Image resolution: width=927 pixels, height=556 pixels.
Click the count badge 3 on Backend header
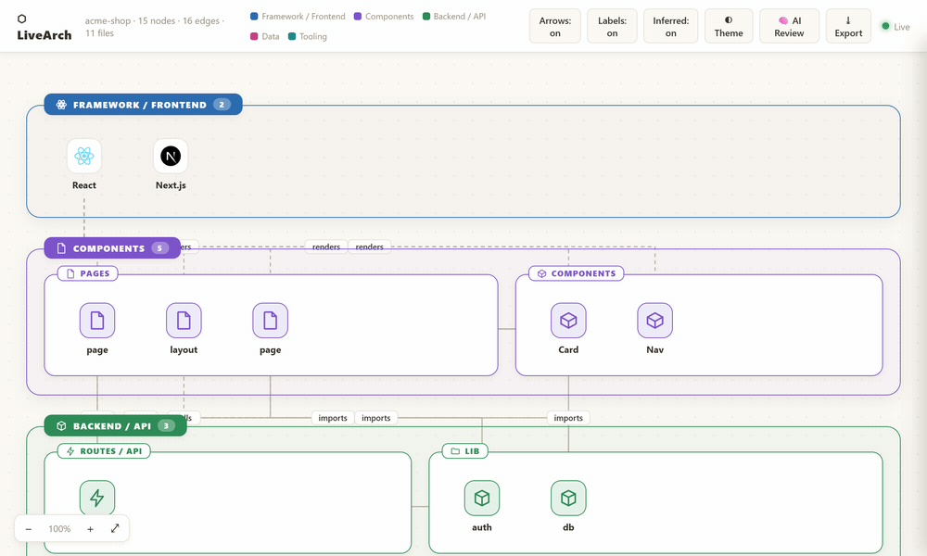point(166,425)
